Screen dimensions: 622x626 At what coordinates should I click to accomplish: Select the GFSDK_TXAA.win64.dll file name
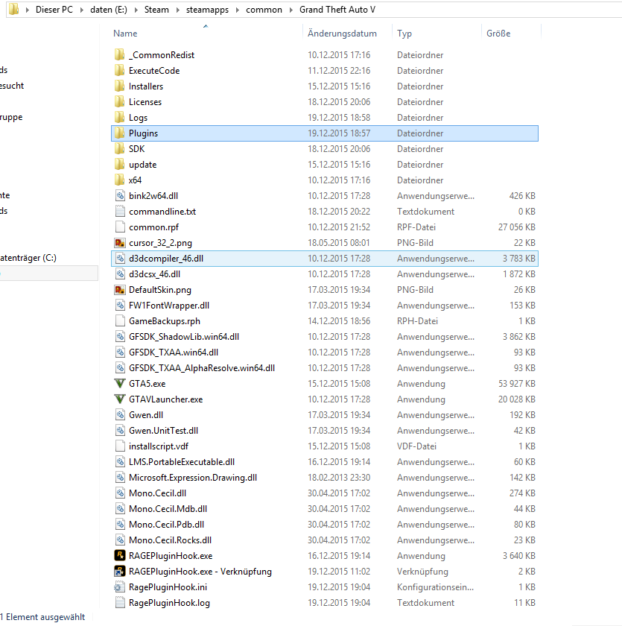[x=174, y=352]
